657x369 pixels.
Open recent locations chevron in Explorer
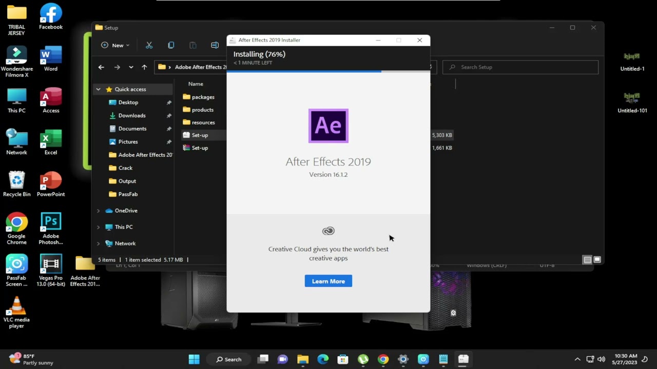tap(131, 67)
